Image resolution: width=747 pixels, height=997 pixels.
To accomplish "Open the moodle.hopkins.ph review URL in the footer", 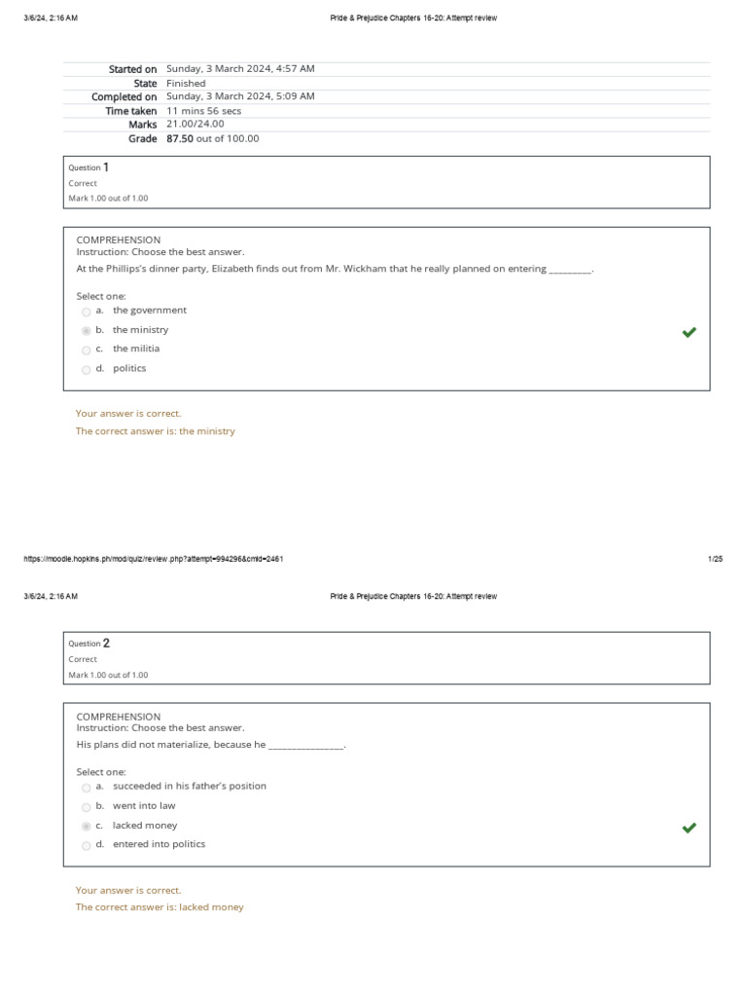I will (x=153, y=559).
